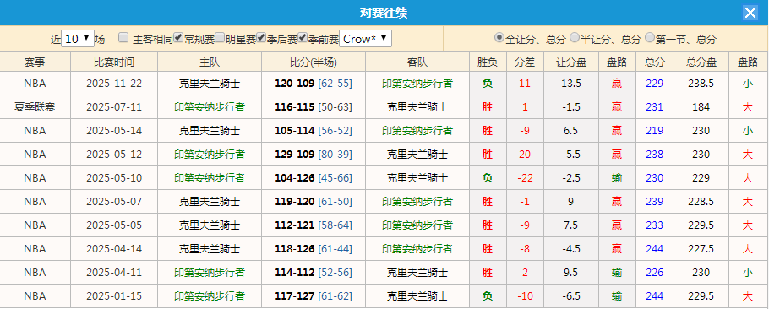Click away team 印第安纳步行者 on 2025-11-22
Screen dimensions: 769x309
[417, 84]
